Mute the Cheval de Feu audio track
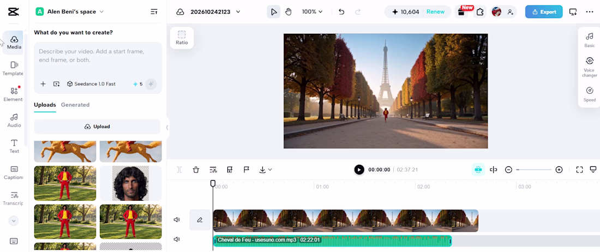Viewport: 600px width, 252px height. coord(177,239)
